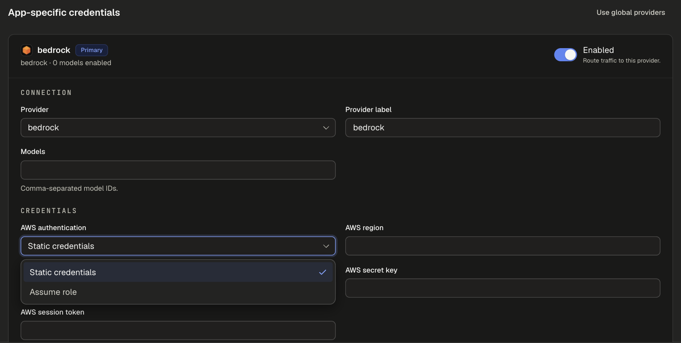681x343 pixels.
Task: Click the Primary badge
Action: click(92, 50)
